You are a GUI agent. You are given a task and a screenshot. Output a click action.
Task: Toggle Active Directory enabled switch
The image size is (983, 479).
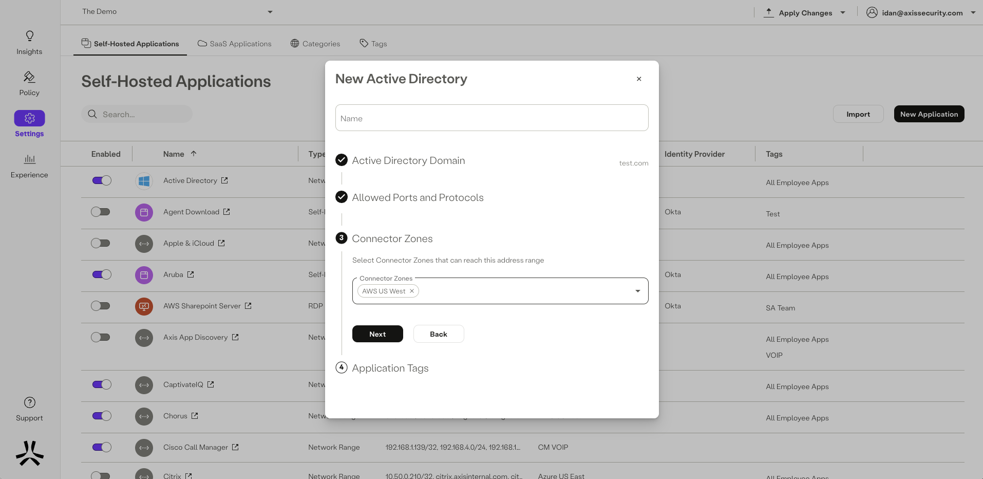(x=102, y=180)
